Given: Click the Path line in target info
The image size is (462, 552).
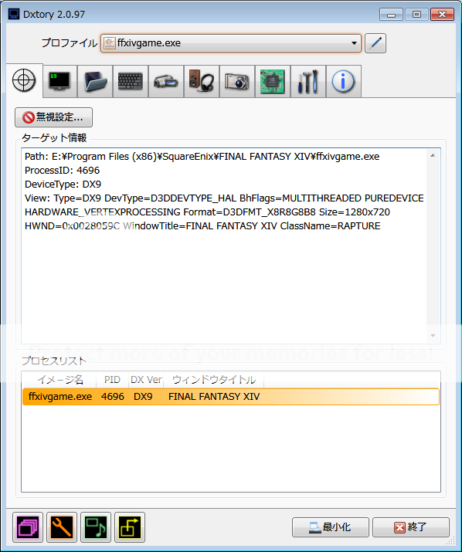Looking at the screenshot, I should coord(202,156).
